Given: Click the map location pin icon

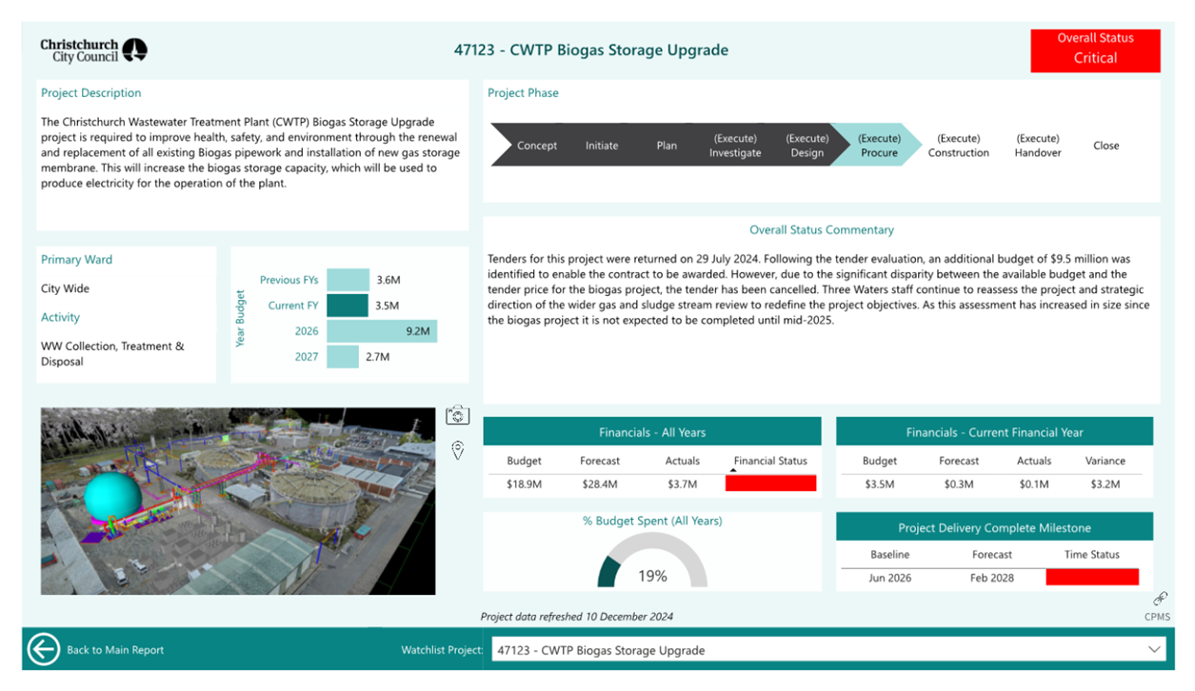Looking at the screenshot, I should 458,450.
